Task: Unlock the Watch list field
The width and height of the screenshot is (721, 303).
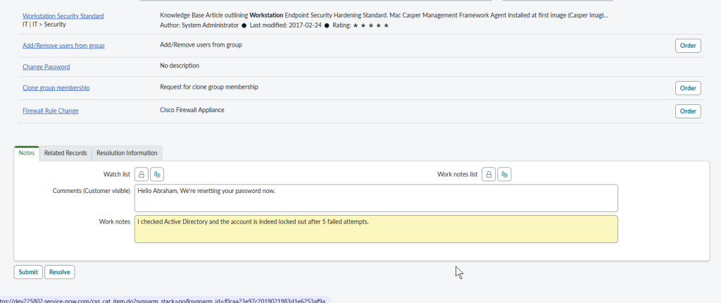Action: coord(142,174)
